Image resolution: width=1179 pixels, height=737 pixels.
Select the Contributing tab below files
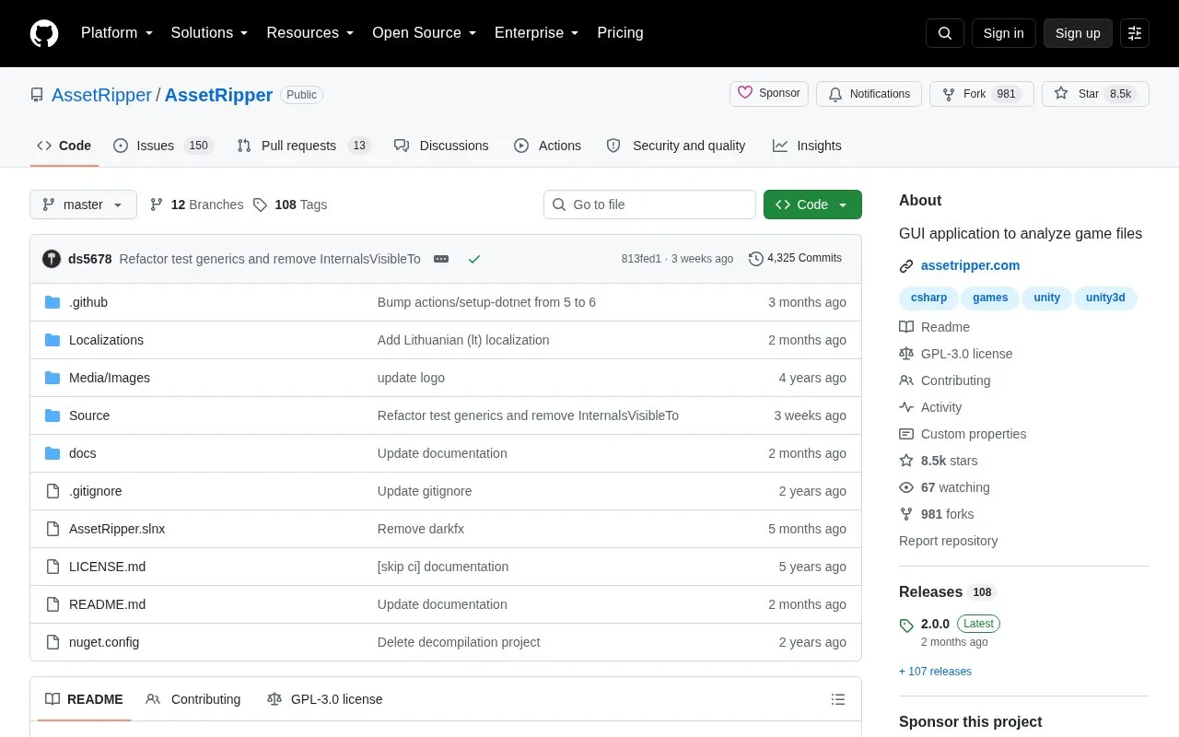(x=193, y=699)
